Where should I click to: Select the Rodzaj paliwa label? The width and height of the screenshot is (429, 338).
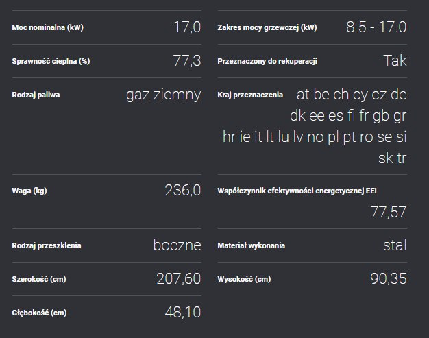click(36, 95)
